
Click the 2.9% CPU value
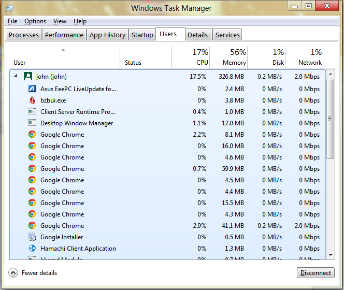[x=199, y=225]
